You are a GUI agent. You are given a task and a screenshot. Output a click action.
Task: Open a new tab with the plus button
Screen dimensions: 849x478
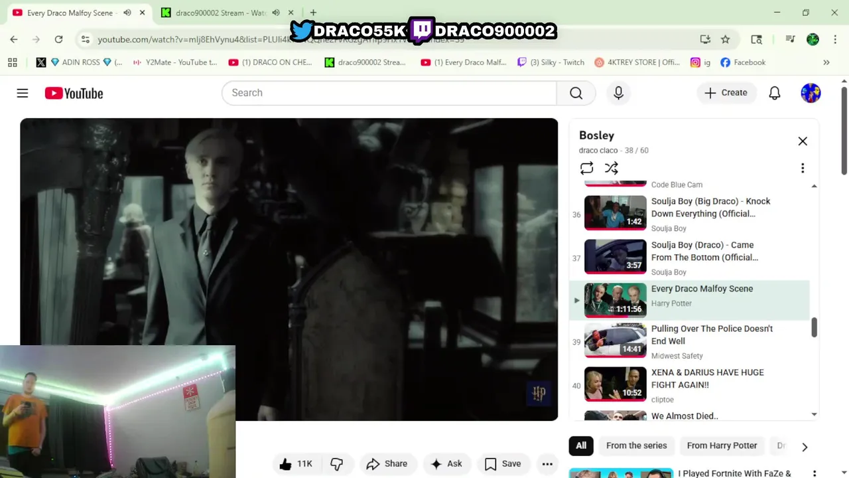(313, 13)
